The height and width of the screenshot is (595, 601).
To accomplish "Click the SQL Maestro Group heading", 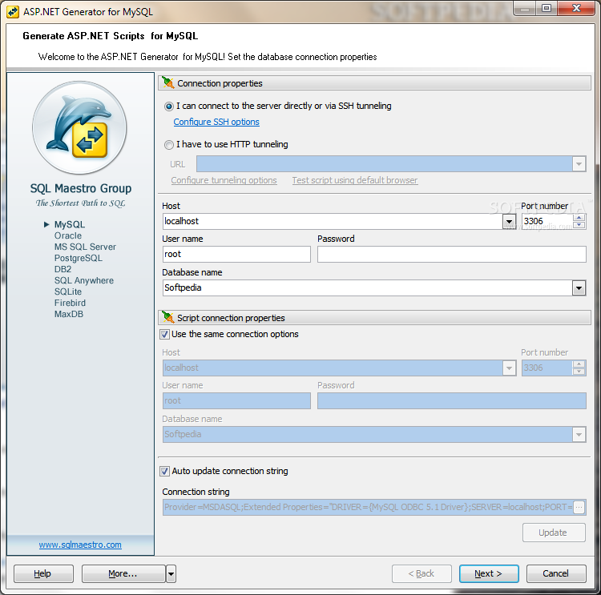I will 81,188.
